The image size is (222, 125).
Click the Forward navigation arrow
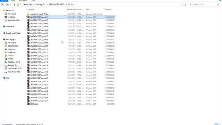point(7,5)
